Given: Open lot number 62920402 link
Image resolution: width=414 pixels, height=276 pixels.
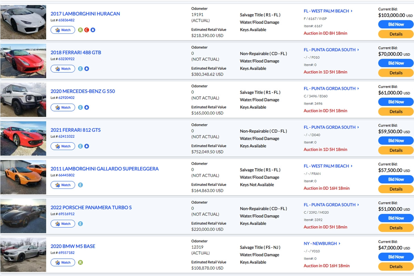Looking at the screenshot, I should point(66,98).
